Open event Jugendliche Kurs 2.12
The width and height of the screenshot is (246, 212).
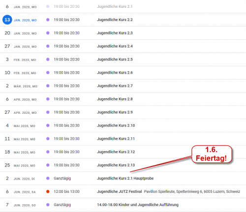click(x=116, y=152)
